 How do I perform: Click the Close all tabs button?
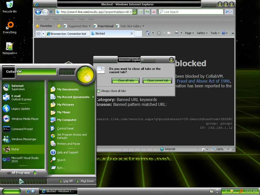point(126,80)
